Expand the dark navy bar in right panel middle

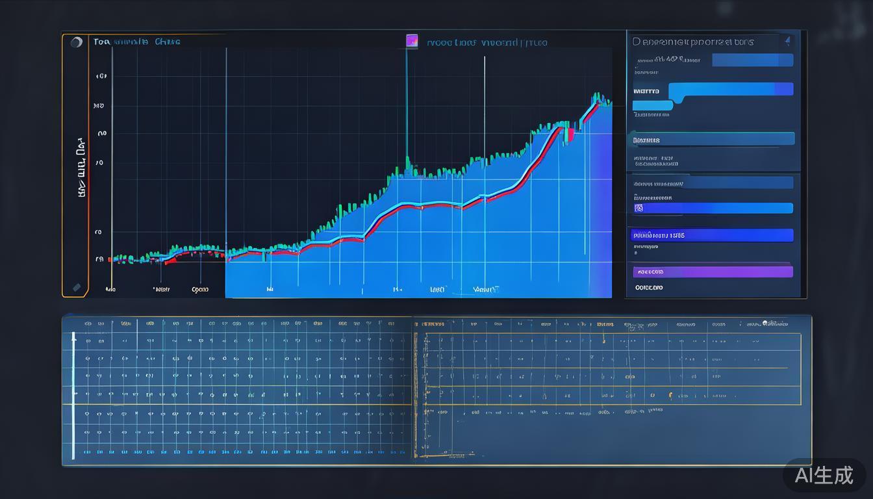713,183
